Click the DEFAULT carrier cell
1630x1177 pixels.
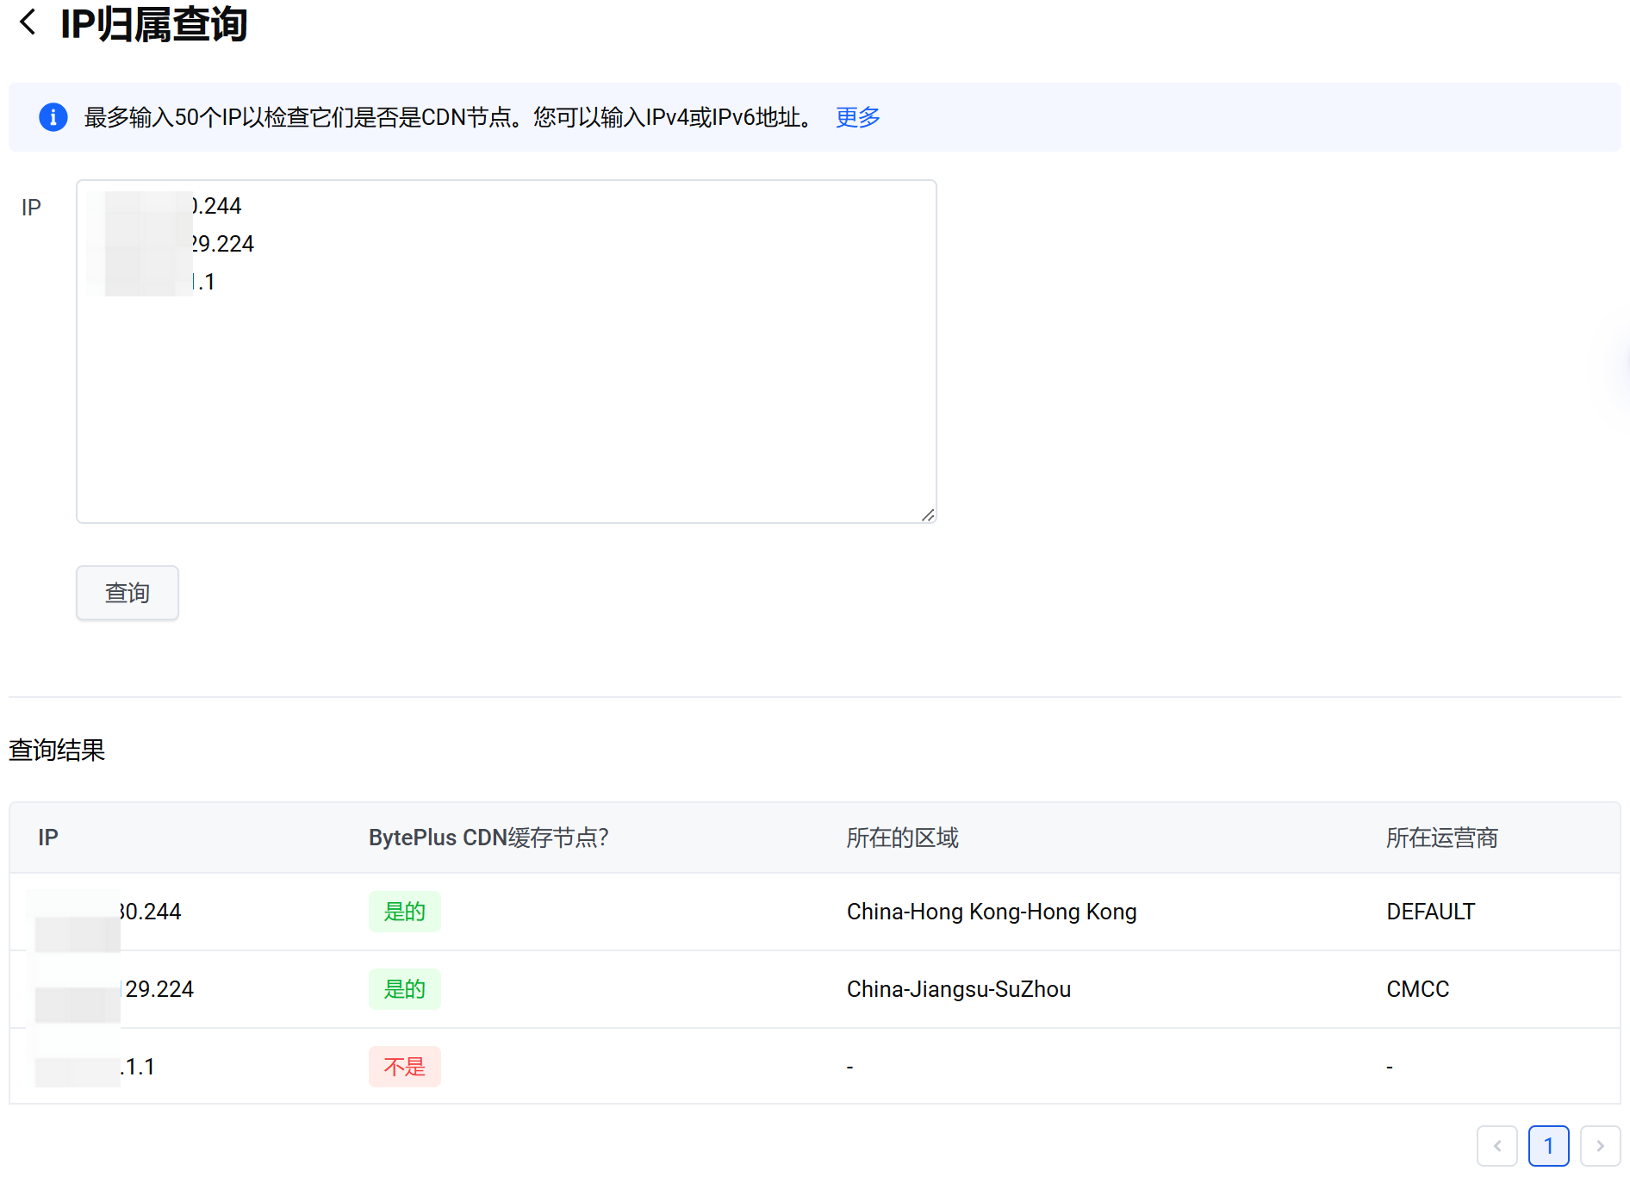coord(1431,912)
